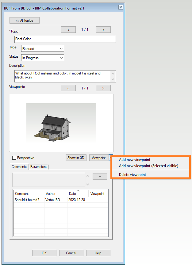The image size is (192, 266).
Task: Choose Add new viewpoint menu item
Action: [135, 160]
